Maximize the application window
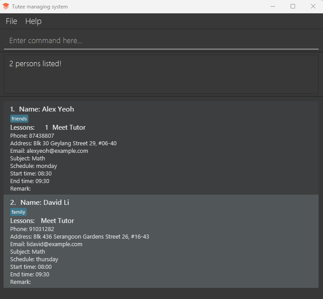323x299 pixels. coord(293,6)
